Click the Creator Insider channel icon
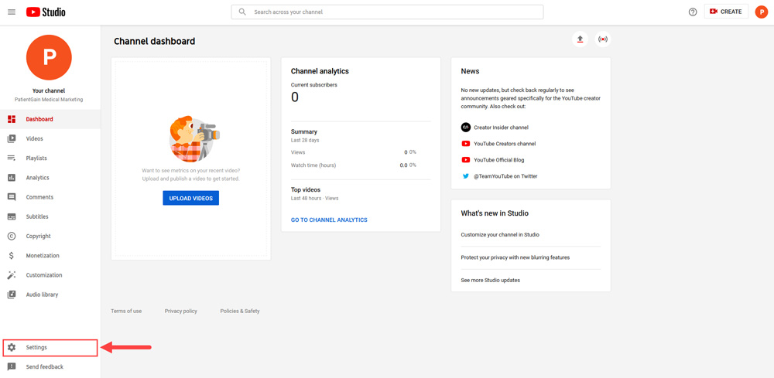The height and width of the screenshot is (378, 774). pos(465,127)
